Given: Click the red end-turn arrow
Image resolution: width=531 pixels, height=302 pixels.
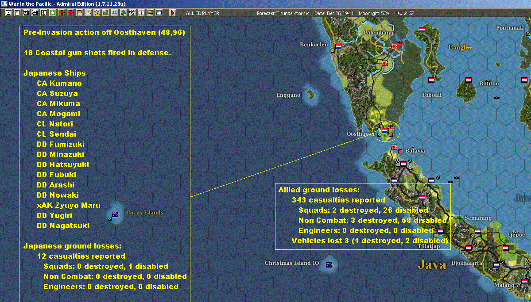Looking at the screenshot, I should pos(172,13).
